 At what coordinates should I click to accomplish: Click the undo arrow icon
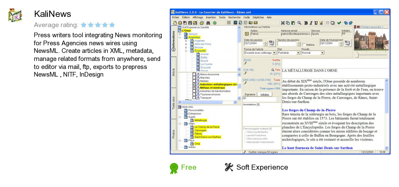(346, 23)
